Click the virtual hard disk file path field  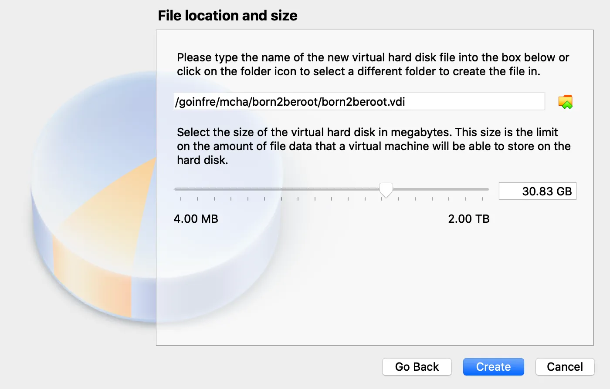click(359, 102)
